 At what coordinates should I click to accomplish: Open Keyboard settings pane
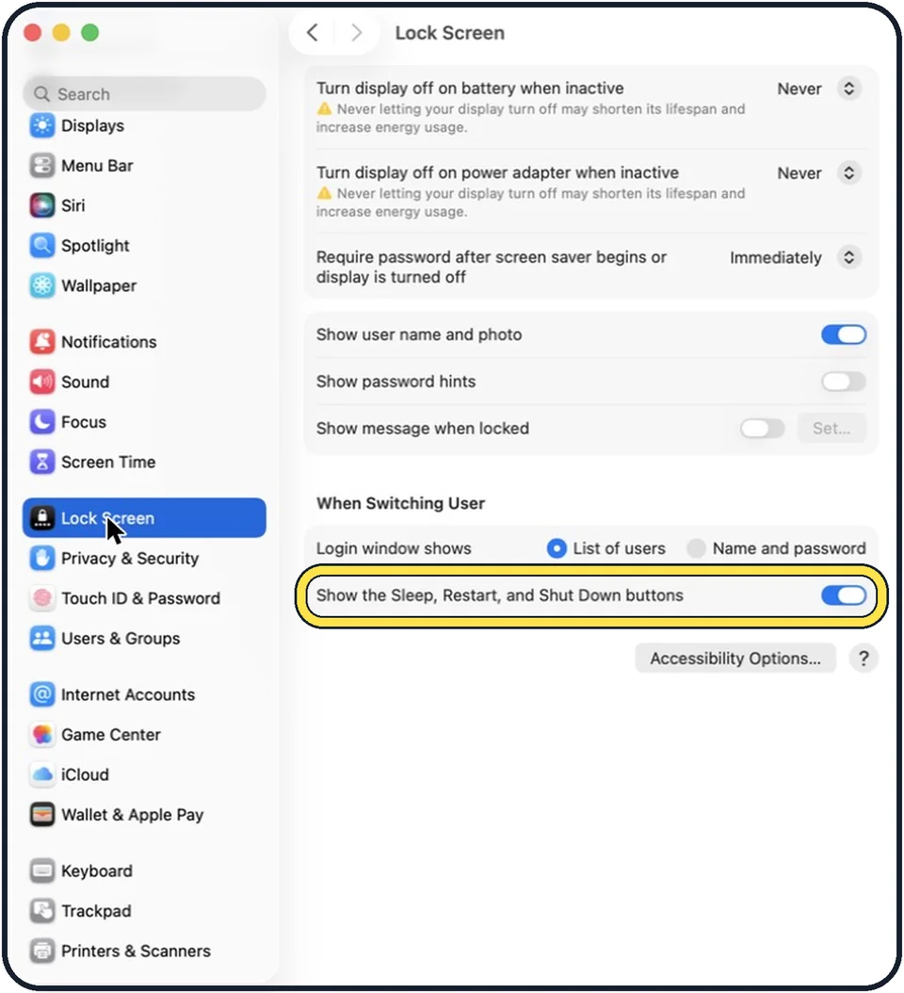pyautogui.click(x=144, y=871)
